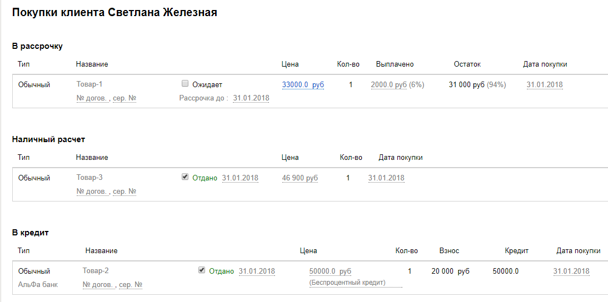Select the Товар-1 product name
Screen dimensions: 608x302
[x=89, y=84]
